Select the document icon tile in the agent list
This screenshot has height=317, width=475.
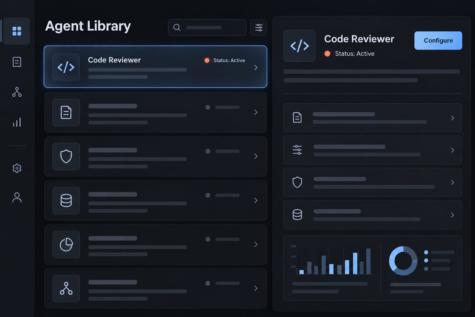[66, 112]
